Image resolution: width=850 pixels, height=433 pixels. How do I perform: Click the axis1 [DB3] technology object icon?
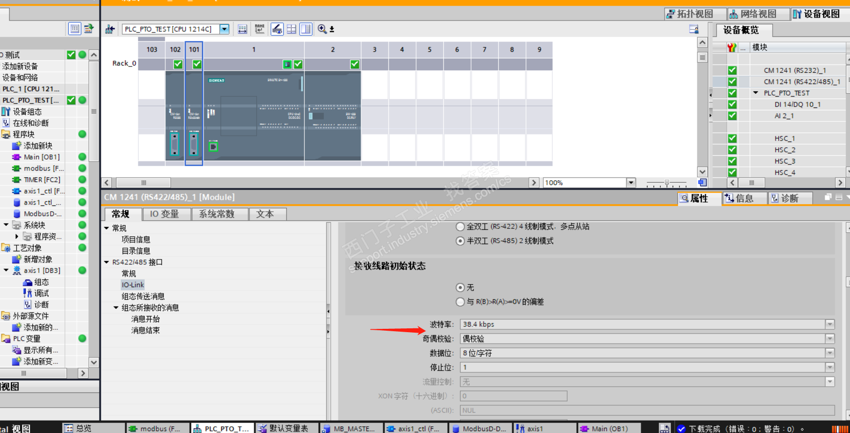17,271
